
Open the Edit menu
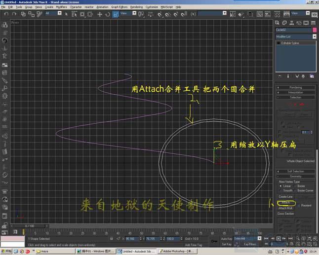point(10,7)
